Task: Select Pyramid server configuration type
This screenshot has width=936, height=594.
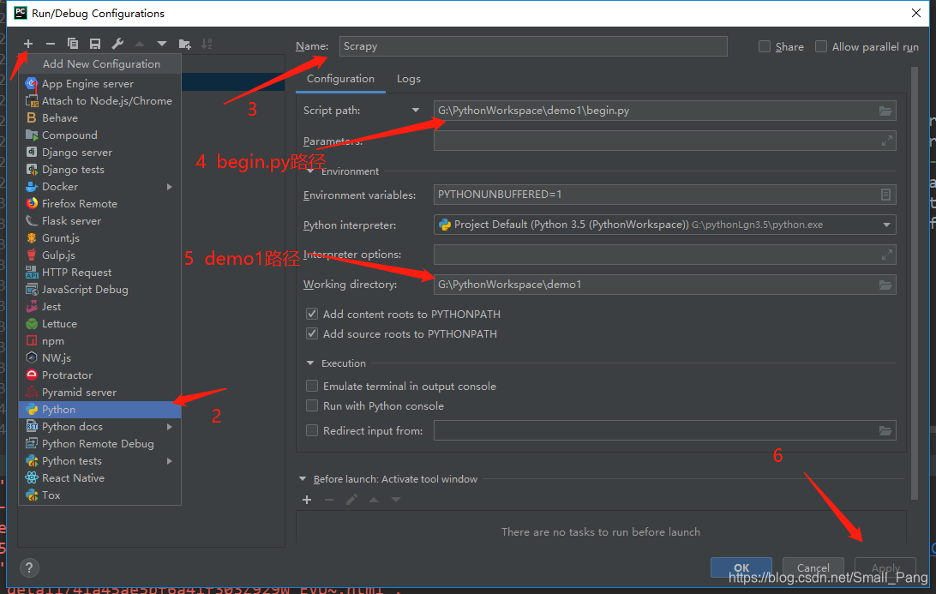Action: 99,393
